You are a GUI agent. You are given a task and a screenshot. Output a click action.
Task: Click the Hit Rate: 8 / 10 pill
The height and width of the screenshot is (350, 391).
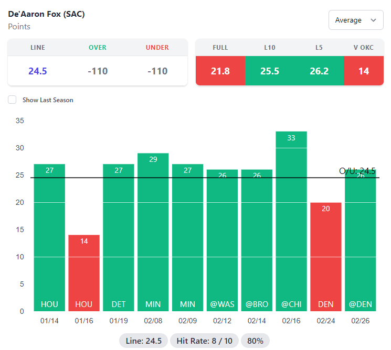click(204, 341)
